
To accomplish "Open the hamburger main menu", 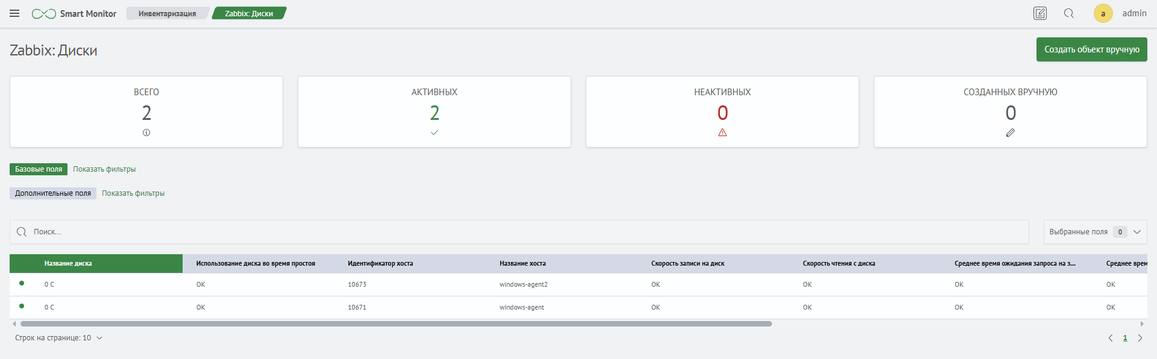I will click(14, 13).
